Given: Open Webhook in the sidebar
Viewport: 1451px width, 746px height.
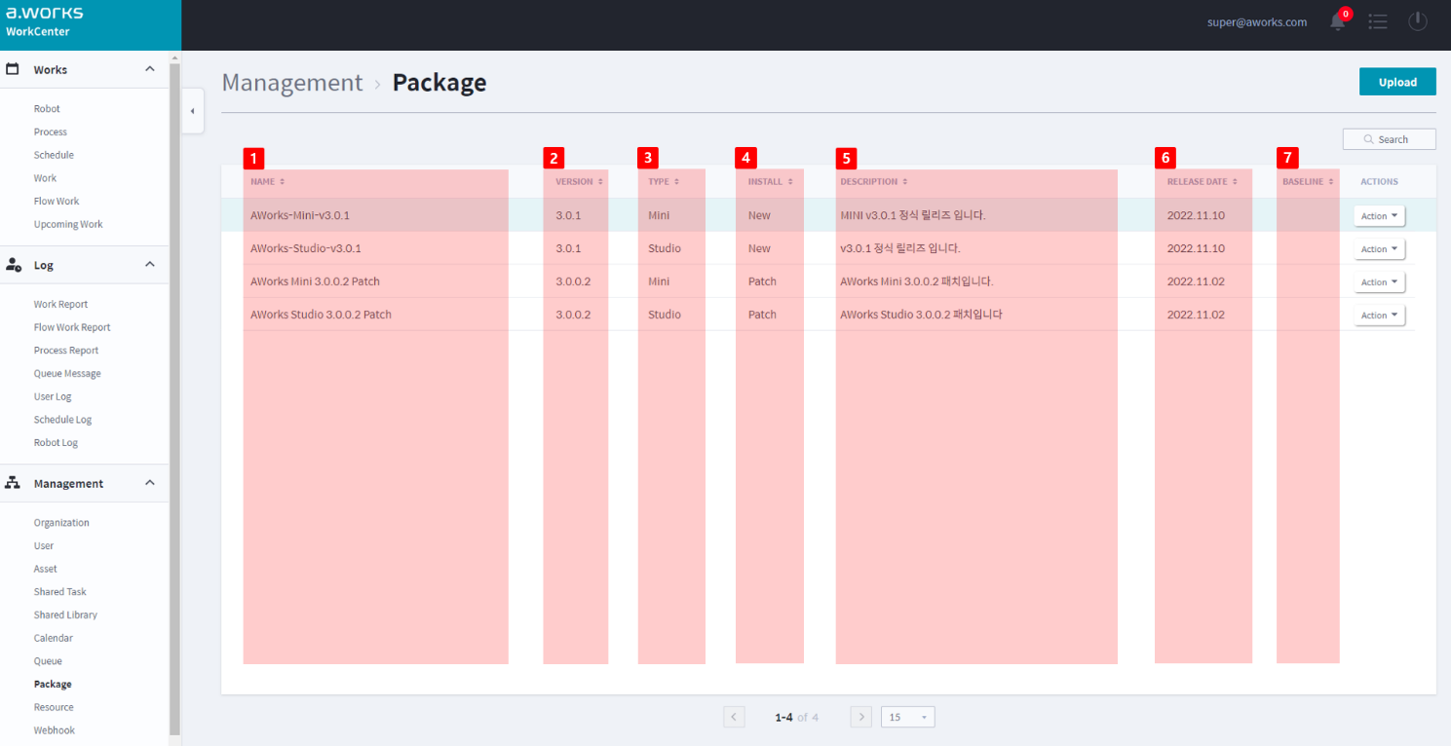Looking at the screenshot, I should [x=55, y=730].
